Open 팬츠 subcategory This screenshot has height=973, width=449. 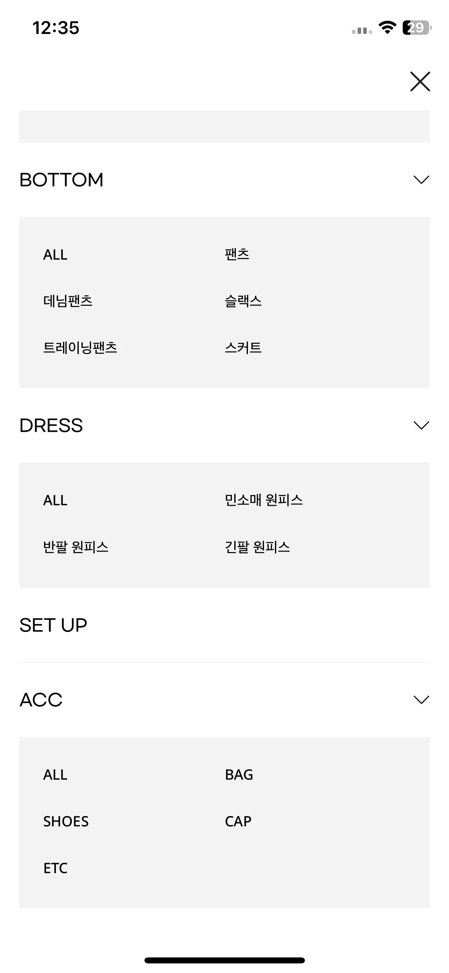(x=237, y=254)
